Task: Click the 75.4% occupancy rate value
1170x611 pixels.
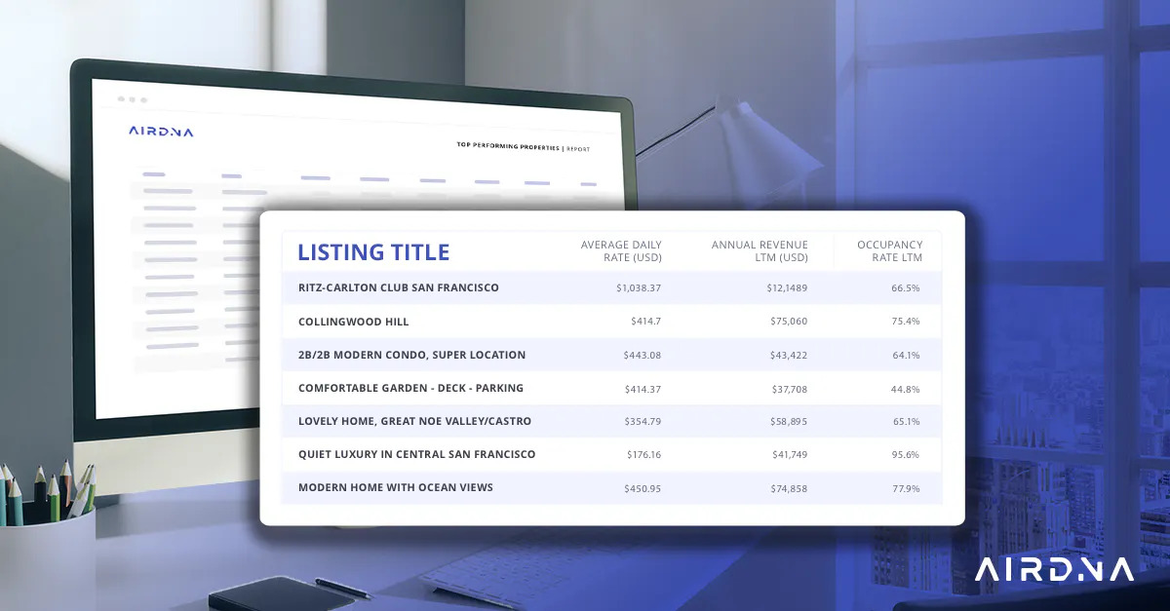Action: (x=907, y=322)
